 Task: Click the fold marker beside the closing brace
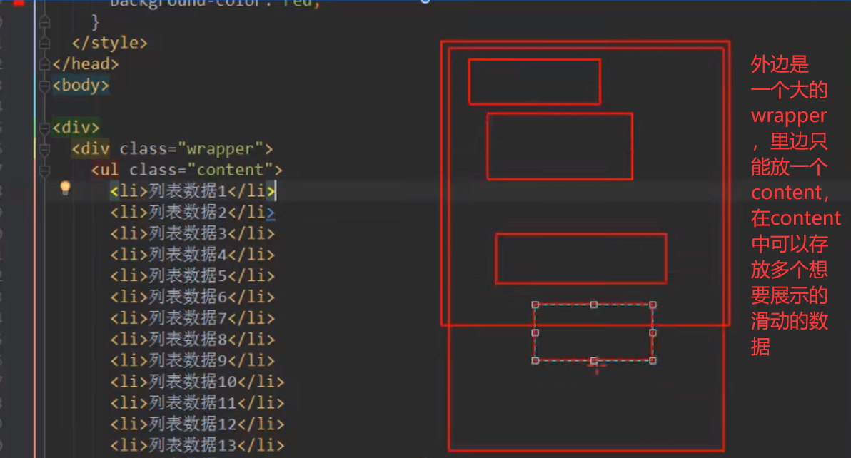(44, 21)
